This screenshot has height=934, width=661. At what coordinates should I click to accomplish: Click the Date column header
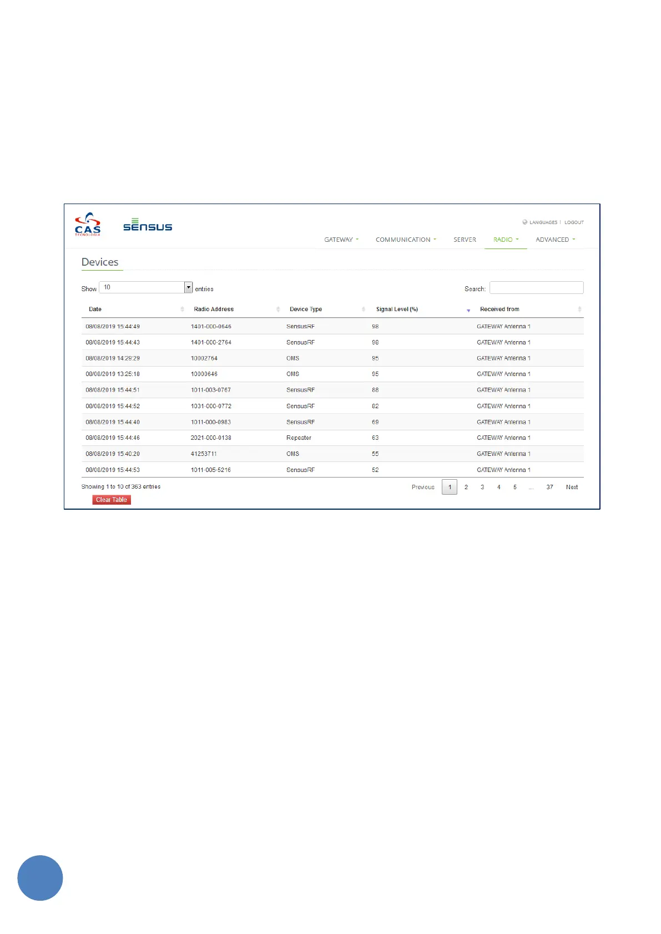click(x=95, y=309)
